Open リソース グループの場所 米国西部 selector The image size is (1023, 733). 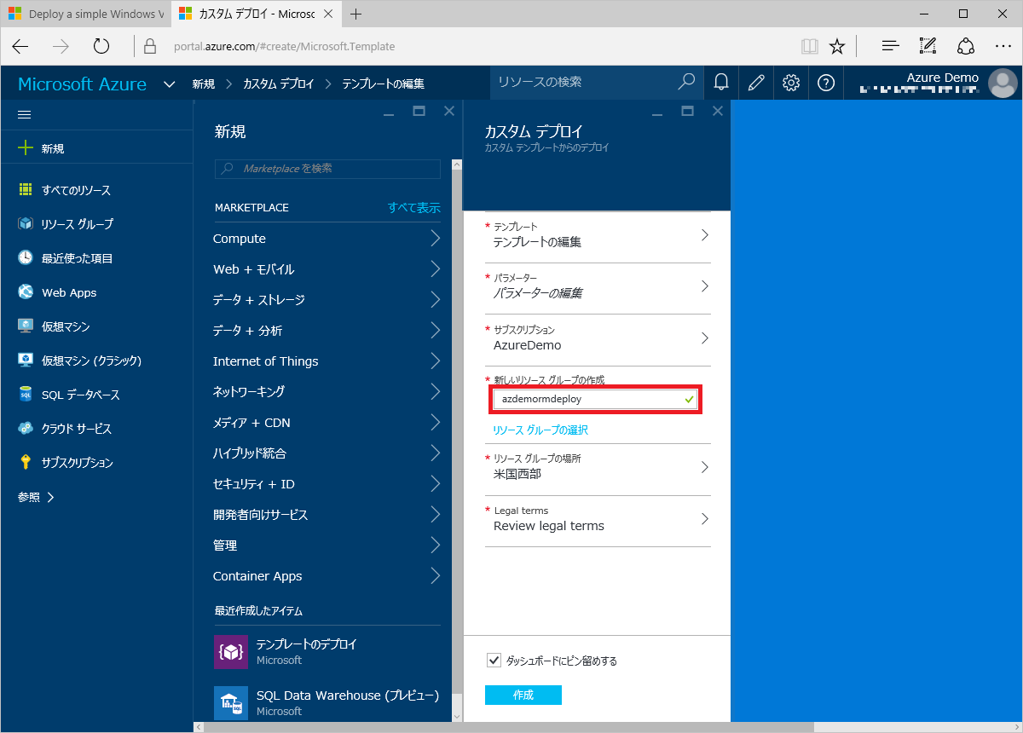598,468
